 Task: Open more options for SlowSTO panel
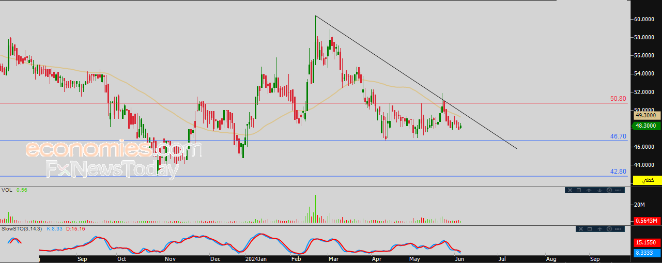pyautogui.click(x=618, y=229)
